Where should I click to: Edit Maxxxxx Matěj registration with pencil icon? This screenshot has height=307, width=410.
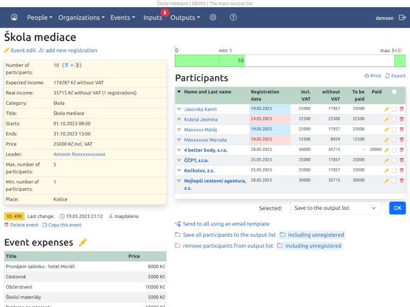click(386, 129)
